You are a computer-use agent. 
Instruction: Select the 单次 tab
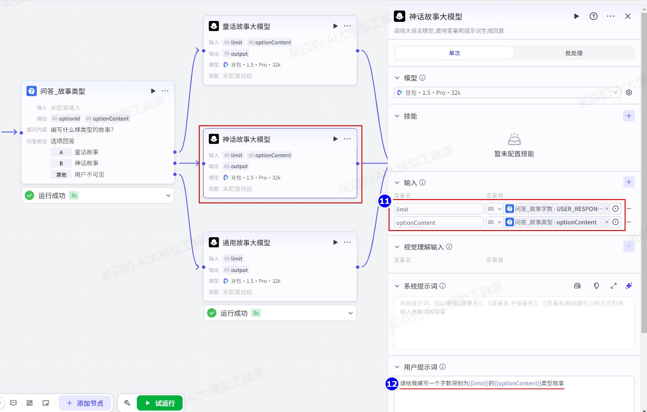click(x=454, y=53)
